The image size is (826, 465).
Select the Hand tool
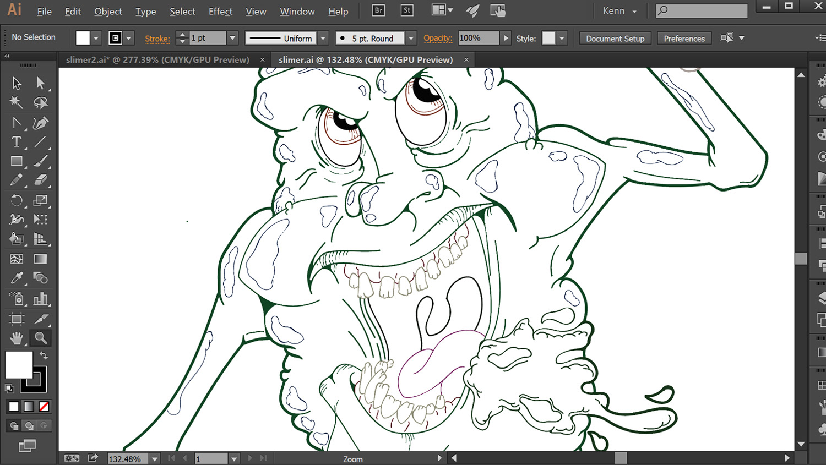tap(17, 338)
